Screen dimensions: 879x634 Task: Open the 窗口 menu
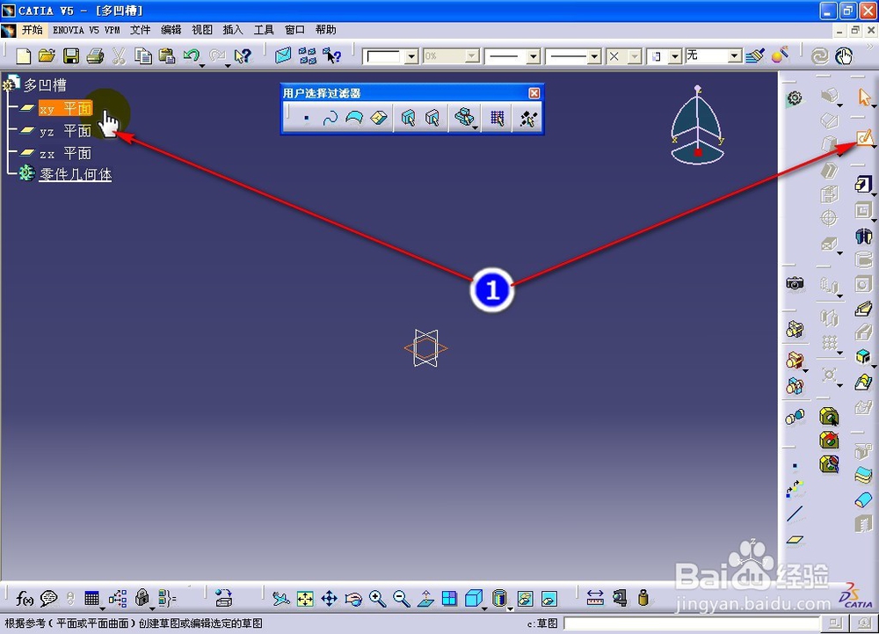(294, 30)
